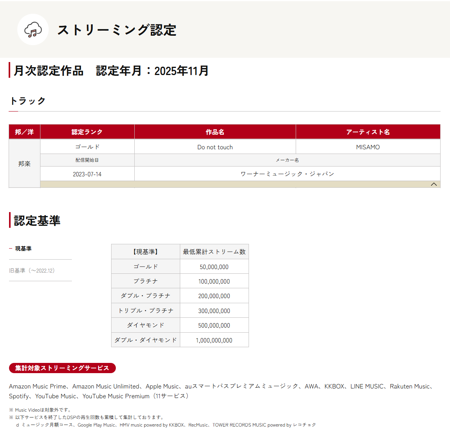This screenshot has height=434, width=450.
Task: Click the 最低累計ストリーム数 header cell
Action: [214, 252]
